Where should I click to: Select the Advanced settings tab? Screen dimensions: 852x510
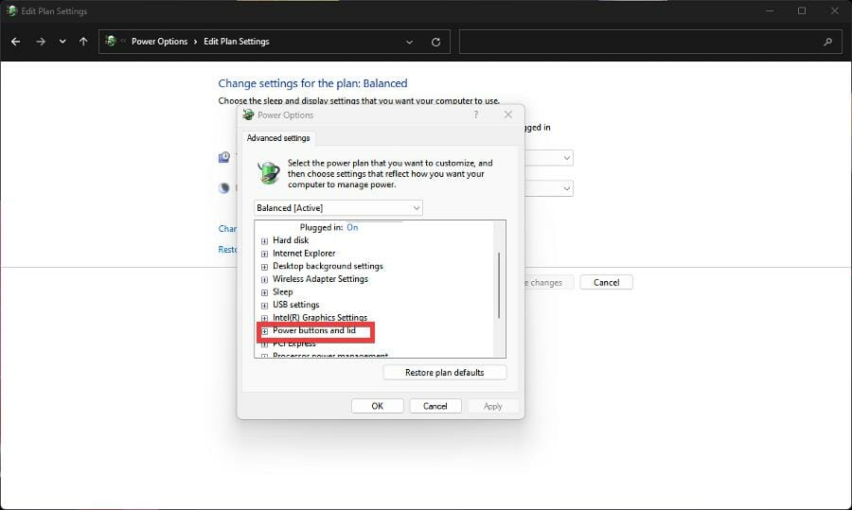click(278, 138)
